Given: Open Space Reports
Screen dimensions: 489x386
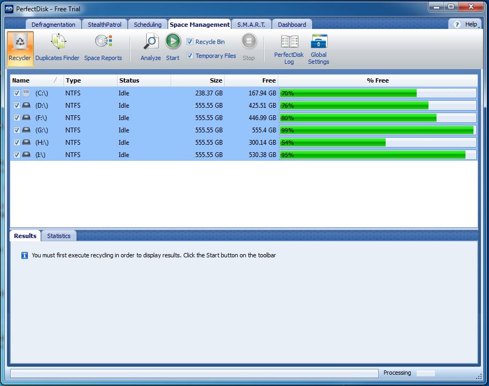Looking at the screenshot, I should coord(103,43).
